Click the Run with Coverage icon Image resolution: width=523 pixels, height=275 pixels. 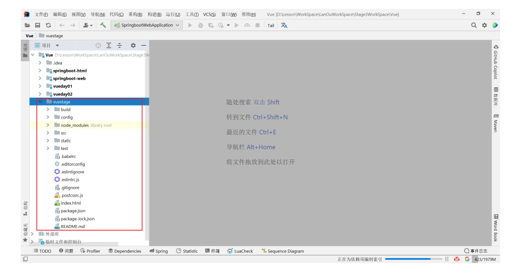[211, 25]
